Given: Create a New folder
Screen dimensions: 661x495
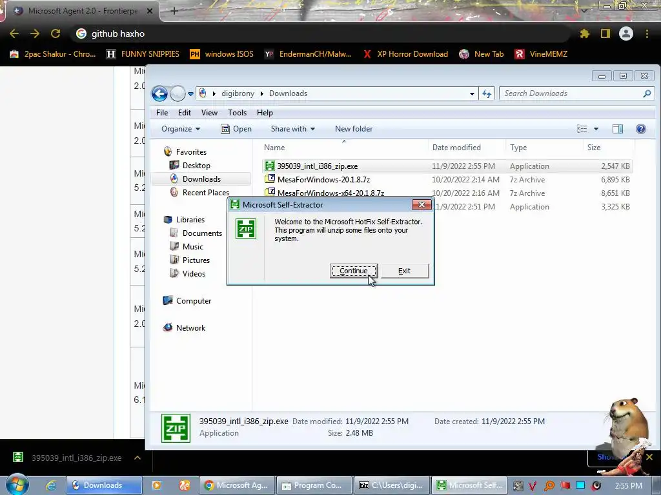Looking at the screenshot, I should [354, 129].
